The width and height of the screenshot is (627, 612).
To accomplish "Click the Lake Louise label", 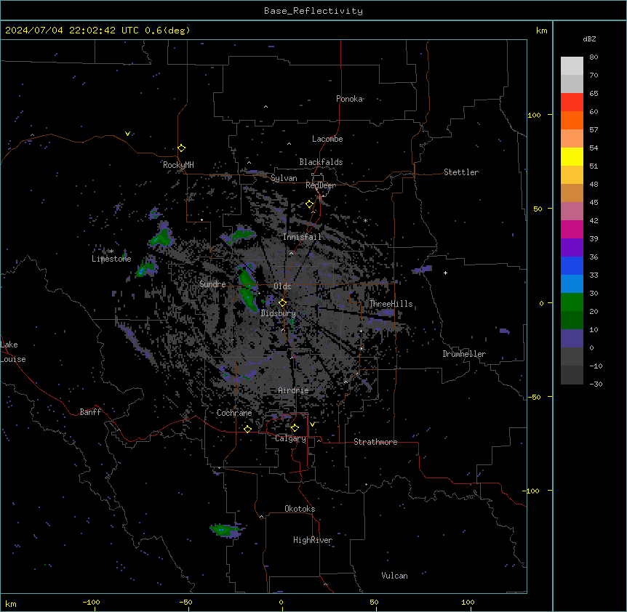I will [x=13, y=352].
